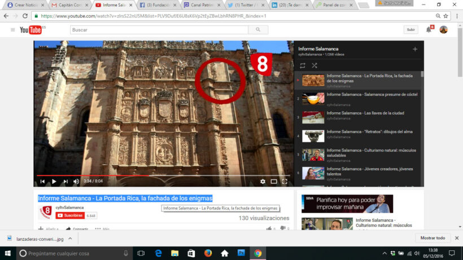The width and height of the screenshot is (463, 260).
Task: Open the Windows action center
Action: (452, 253)
